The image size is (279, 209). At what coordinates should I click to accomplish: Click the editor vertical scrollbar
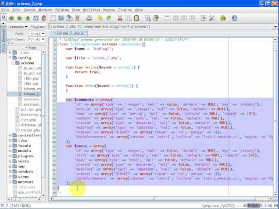tap(276, 117)
